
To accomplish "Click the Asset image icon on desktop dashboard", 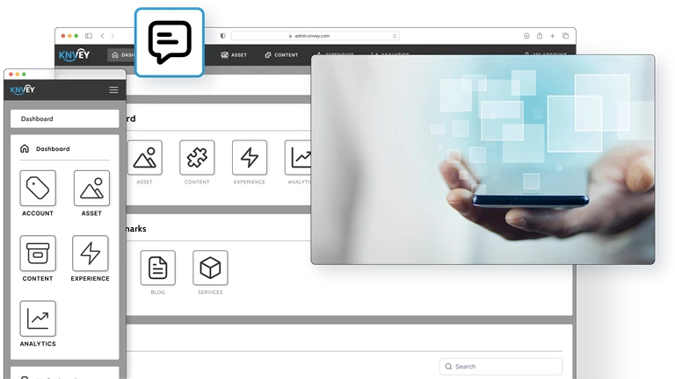I will coord(145,158).
